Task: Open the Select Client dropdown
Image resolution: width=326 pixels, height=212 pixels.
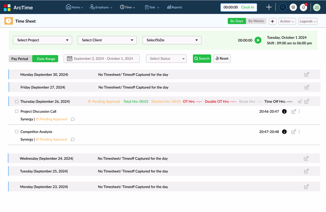Action: pos(107,40)
